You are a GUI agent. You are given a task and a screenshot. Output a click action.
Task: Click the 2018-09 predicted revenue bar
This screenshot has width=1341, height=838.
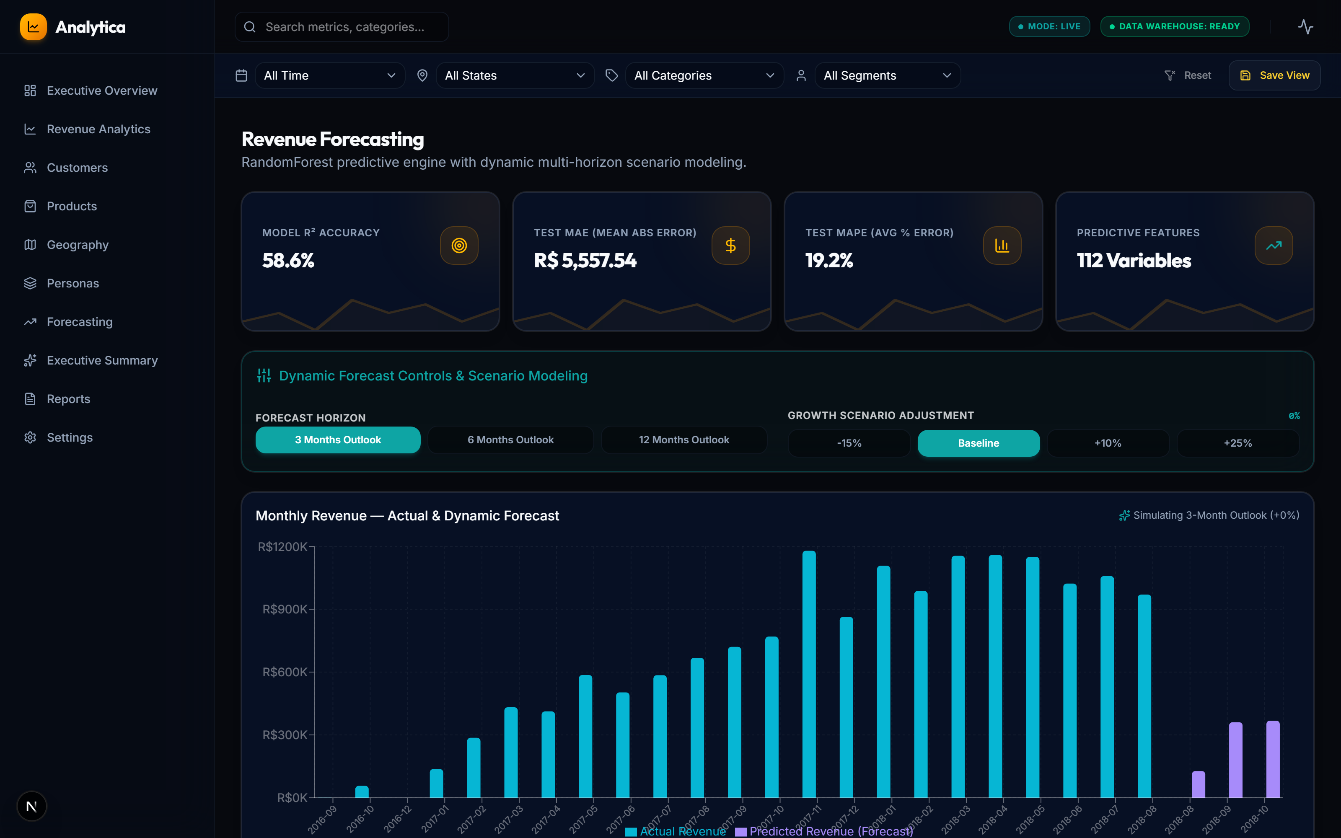pos(1235,760)
